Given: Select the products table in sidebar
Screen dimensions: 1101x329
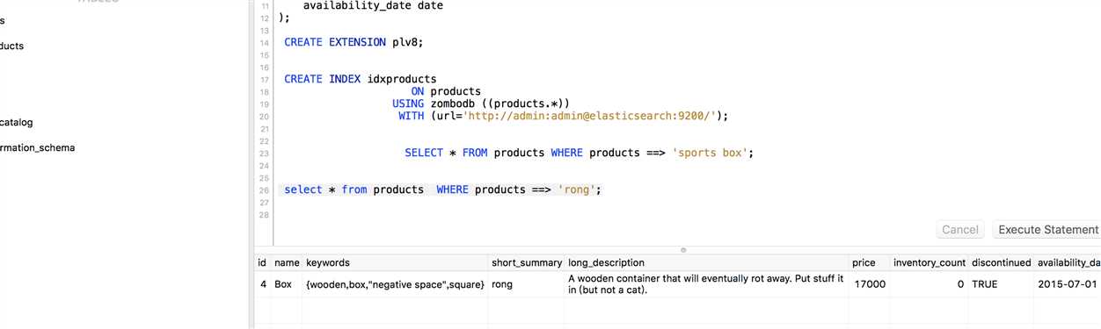Looking at the screenshot, I should point(12,46).
